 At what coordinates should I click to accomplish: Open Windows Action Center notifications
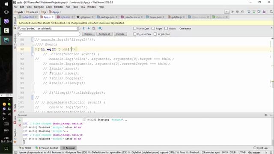tap(6, 148)
